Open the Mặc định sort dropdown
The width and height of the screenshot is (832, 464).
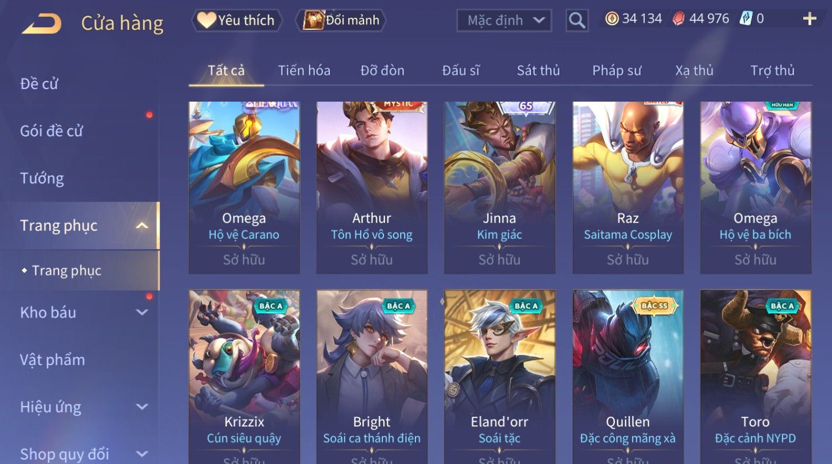(x=504, y=21)
